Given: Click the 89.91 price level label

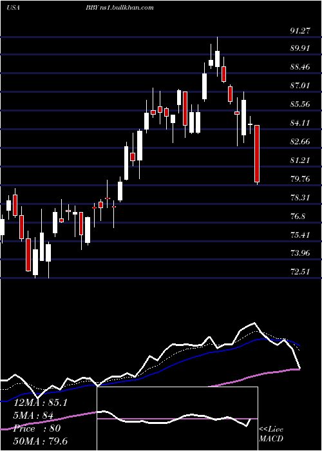Looking at the screenshot, I should 301,48.
